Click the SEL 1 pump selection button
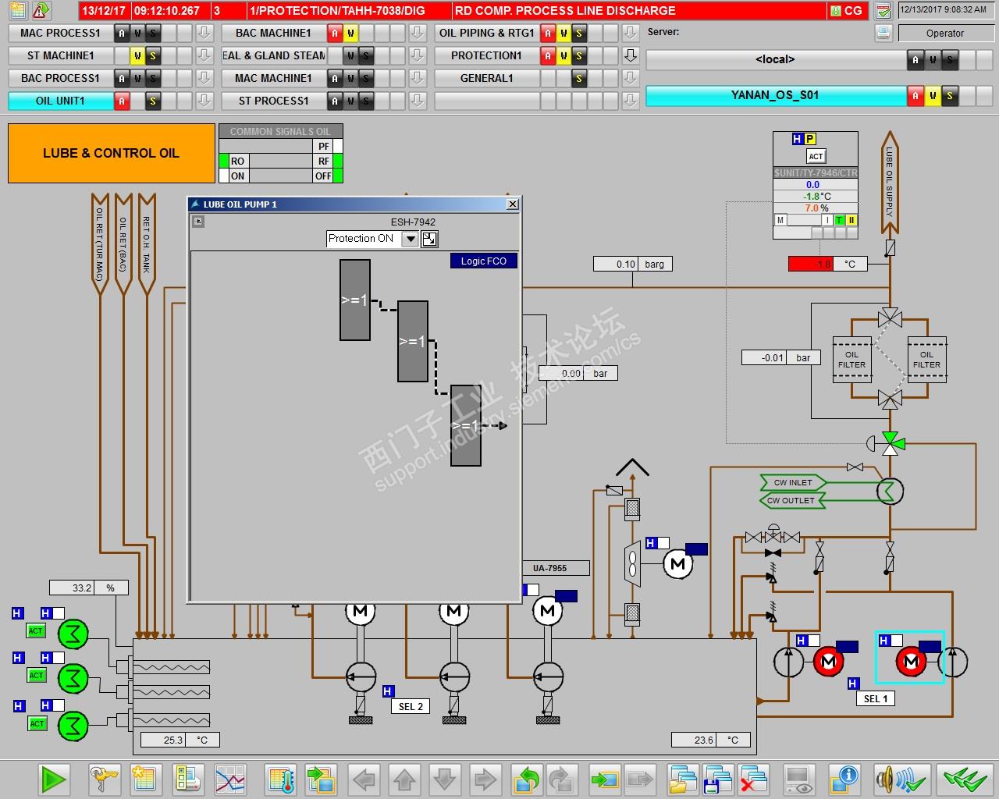 (x=876, y=698)
